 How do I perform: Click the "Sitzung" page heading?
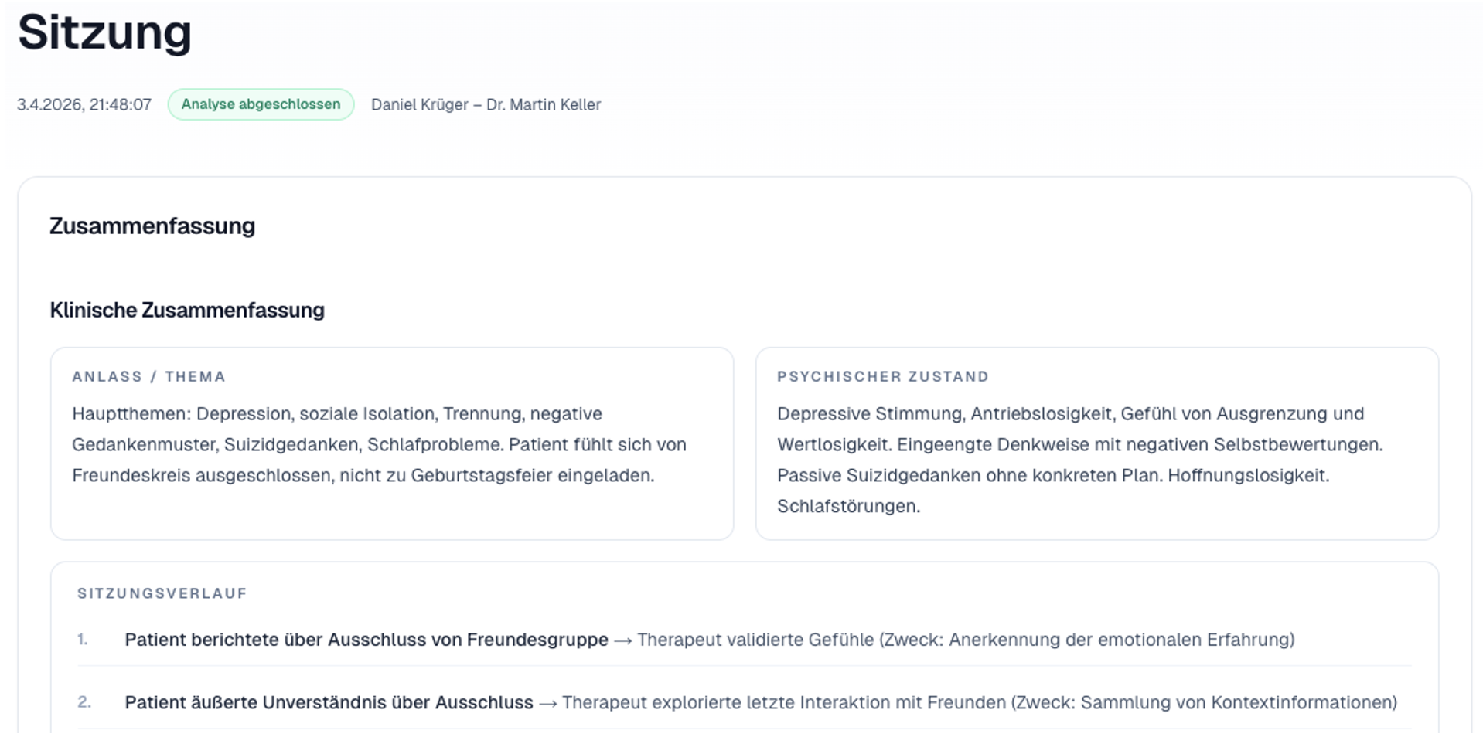point(104,32)
